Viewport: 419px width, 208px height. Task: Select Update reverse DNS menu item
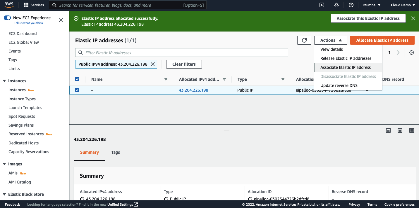point(348,85)
